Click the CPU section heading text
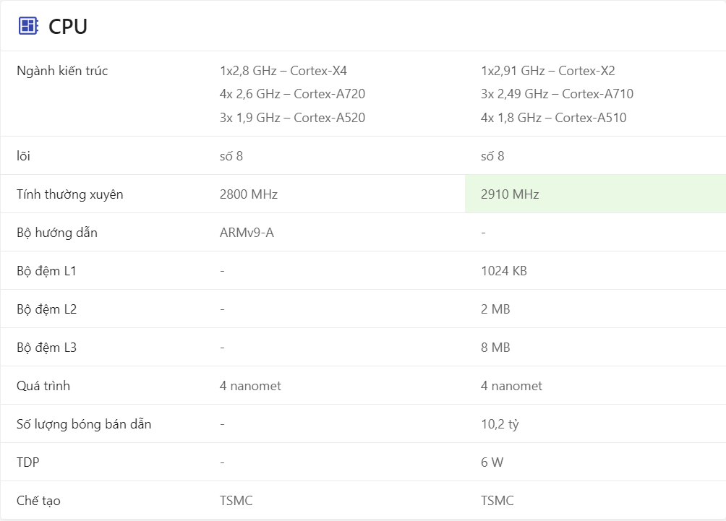The height and width of the screenshot is (521, 726). pos(68,27)
